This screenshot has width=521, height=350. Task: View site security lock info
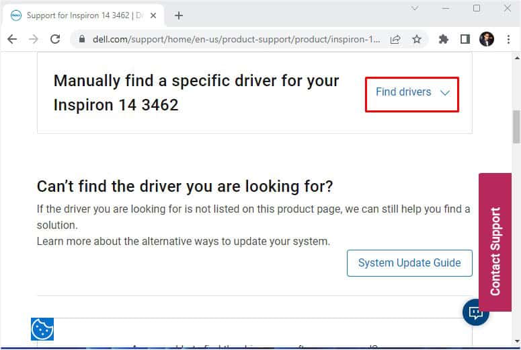click(82, 39)
